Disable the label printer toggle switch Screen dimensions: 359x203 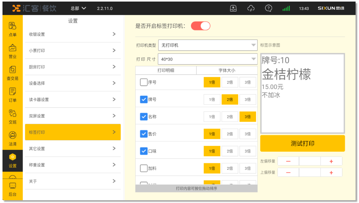click(x=201, y=26)
